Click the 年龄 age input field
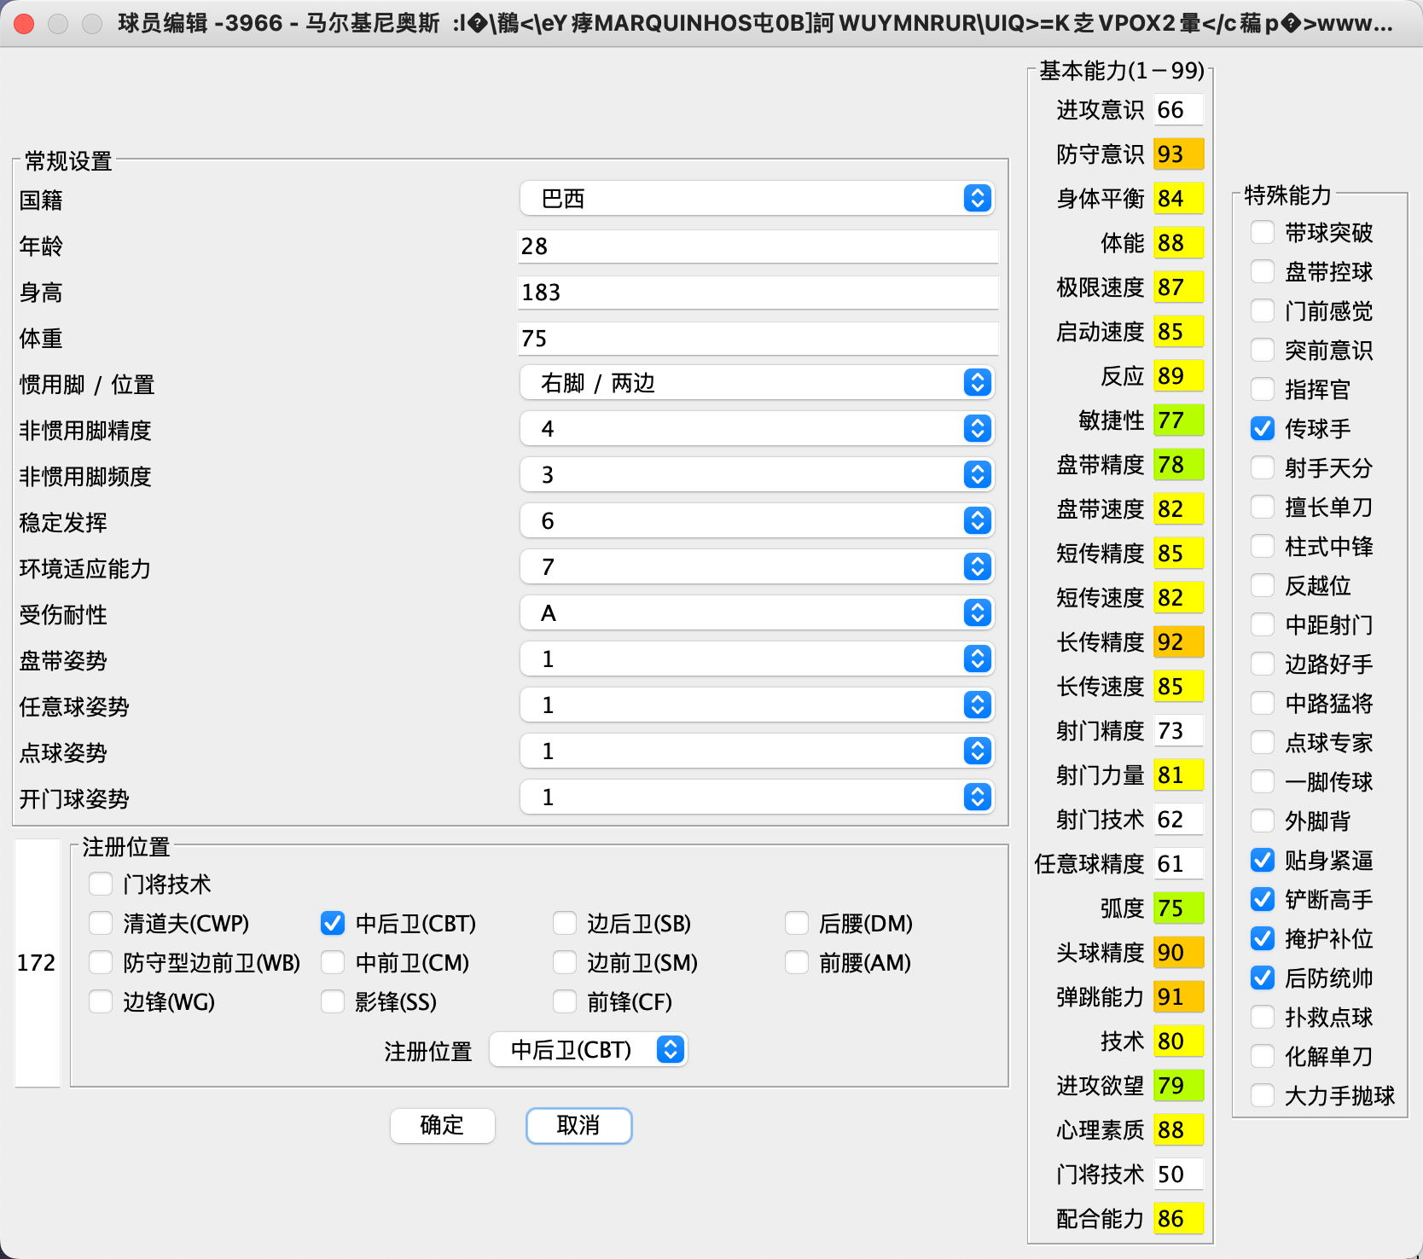1423x1259 pixels. pos(757,247)
